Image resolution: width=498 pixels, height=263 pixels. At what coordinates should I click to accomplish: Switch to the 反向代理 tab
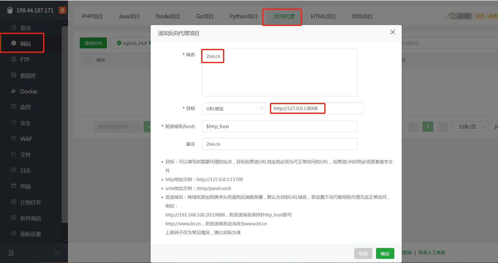284,17
